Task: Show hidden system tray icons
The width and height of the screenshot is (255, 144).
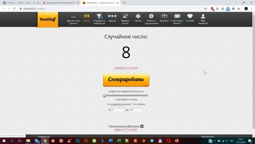Action: [x=215, y=141]
